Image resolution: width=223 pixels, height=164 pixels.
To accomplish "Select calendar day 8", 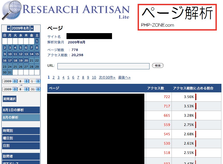I will click(37, 48).
